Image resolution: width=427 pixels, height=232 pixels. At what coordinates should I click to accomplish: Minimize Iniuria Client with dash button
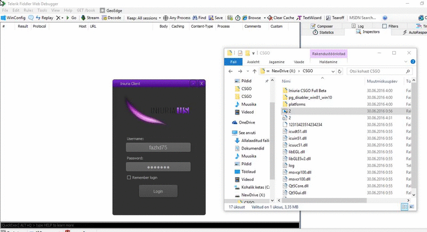click(193, 84)
